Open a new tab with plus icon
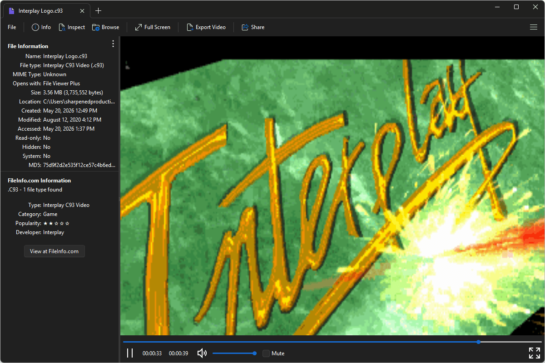The height and width of the screenshot is (363, 545). coord(99,10)
